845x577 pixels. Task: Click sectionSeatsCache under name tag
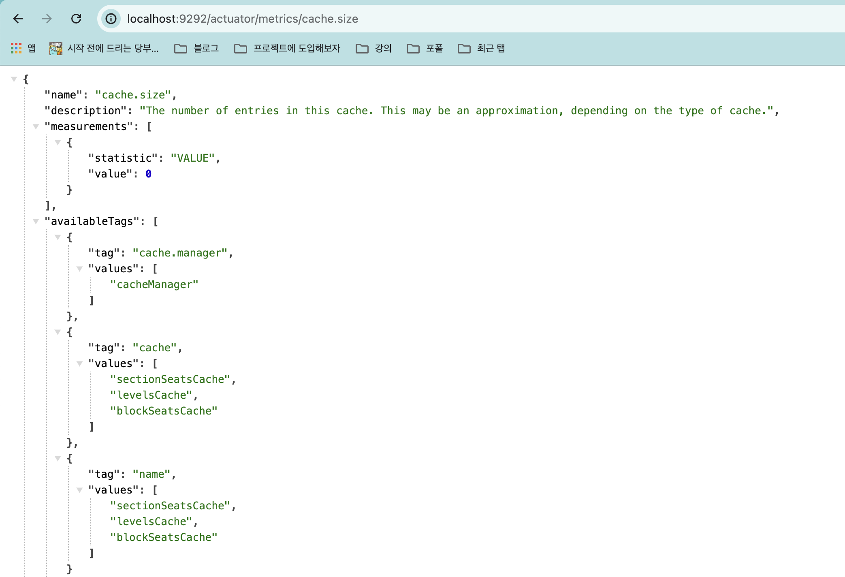170,506
